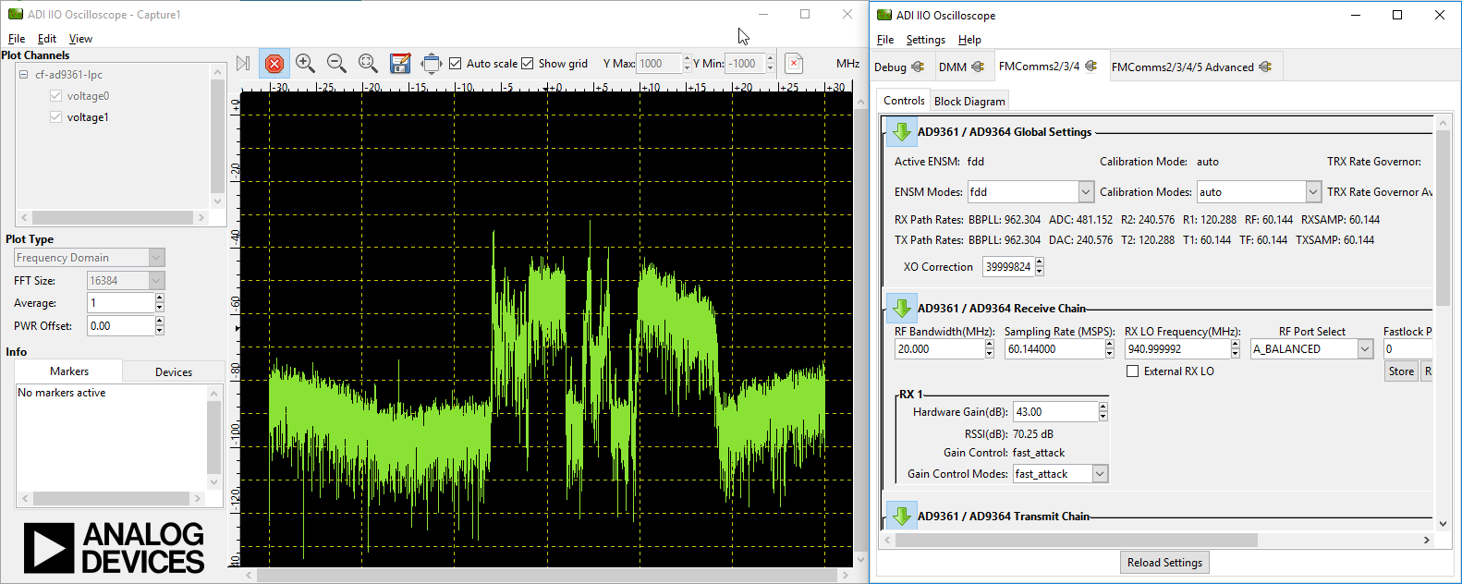
Task: Select the Markers info tab
Action: point(69,371)
